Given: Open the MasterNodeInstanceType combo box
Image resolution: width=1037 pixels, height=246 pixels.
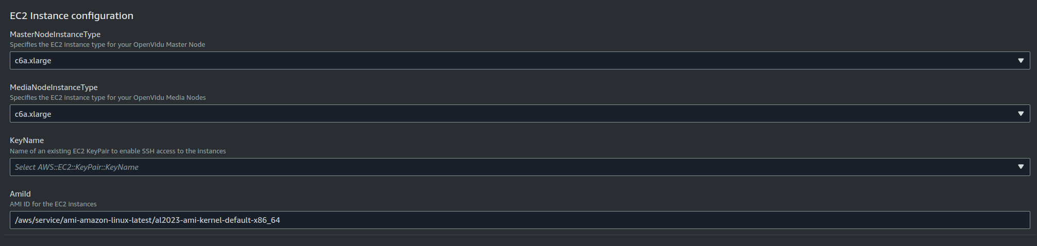Looking at the screenshot, I should pyautogui.click(x=520, y=61).
